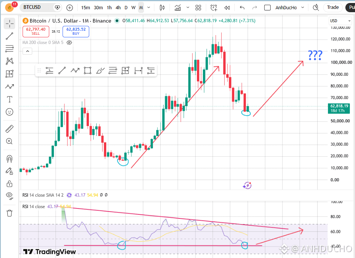Viewport: 355px width, 258px height.
Task: Click the add symbol plus button
Action: coord(70,8)
